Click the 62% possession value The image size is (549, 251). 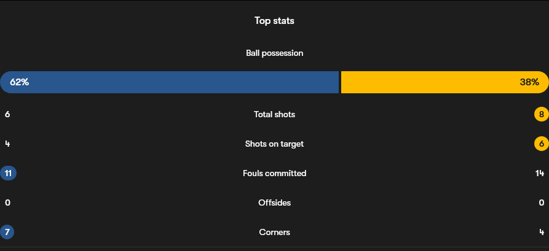[x=19, y=82]
